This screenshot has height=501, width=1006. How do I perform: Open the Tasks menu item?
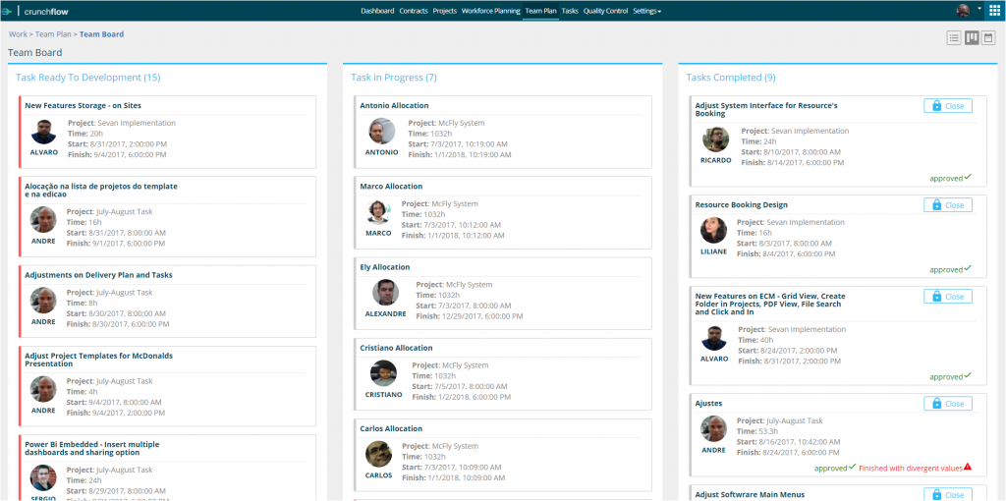[x=570, y=11]
